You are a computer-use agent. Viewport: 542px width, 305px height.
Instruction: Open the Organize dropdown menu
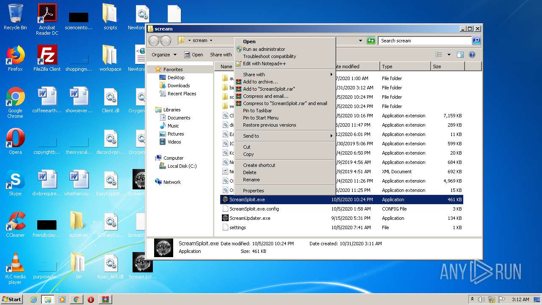pos(164,55)
